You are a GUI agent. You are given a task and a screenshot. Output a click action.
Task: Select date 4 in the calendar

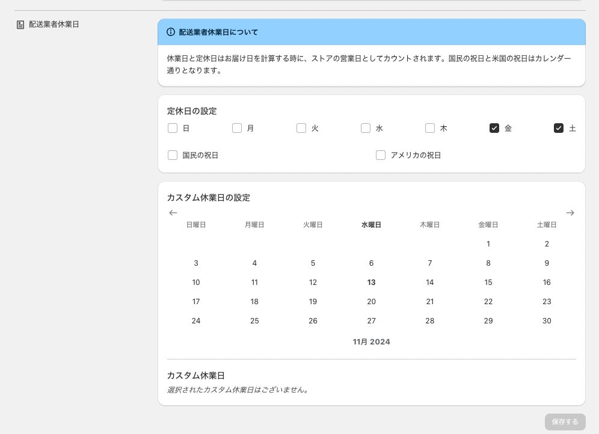pyautogui.click(x=254, y=263)
